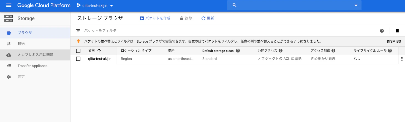Focus the top search input field

point(294,5)
